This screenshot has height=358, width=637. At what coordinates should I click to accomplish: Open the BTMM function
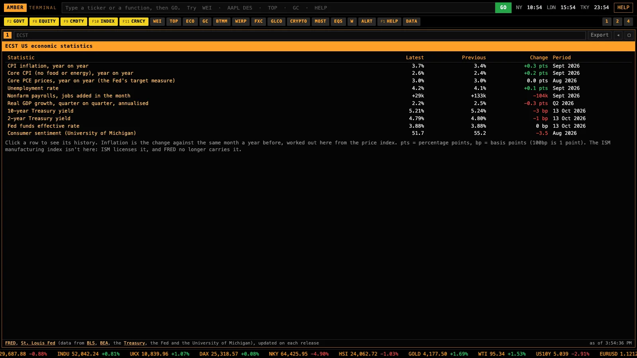click(222, 21)
